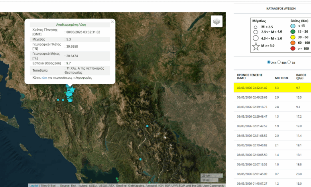Click the green earthquake marker at the bottom of map
Image resolution: width=311 pixels, height=187 pixels.
pyautogui.click(x=117, y=179)
